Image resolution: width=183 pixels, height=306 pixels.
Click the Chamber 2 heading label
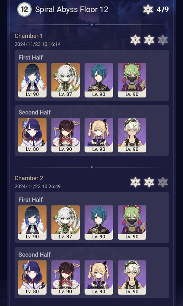click(29, 178)
